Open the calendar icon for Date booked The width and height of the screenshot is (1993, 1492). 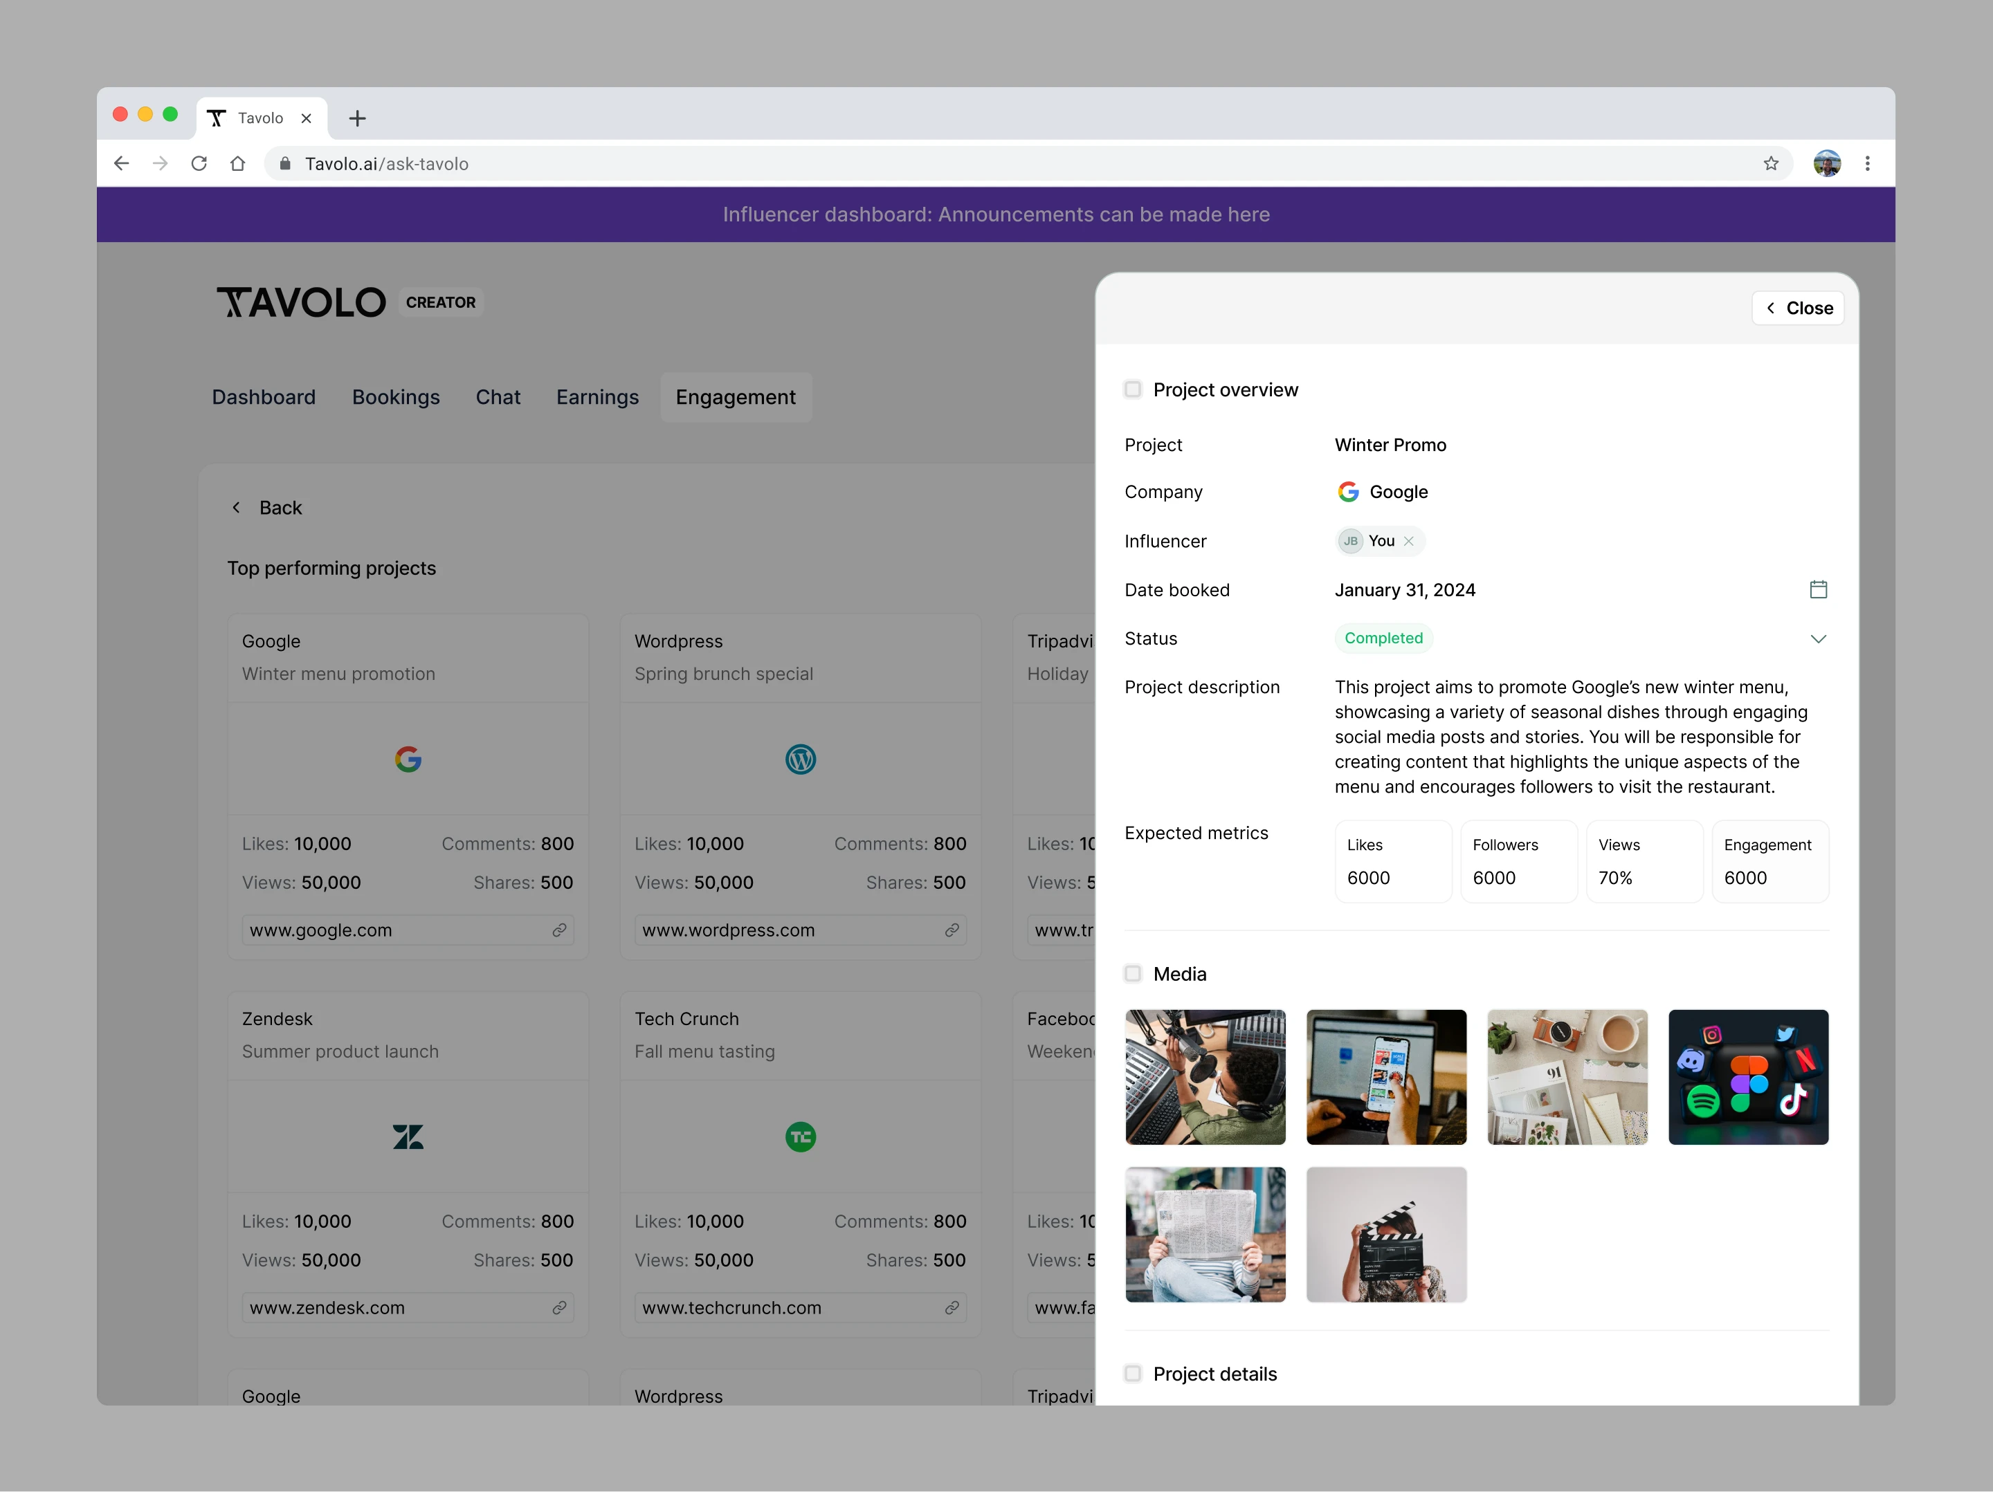[x=1818, y=590]
